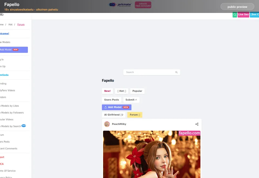Click the fapello.com watermark on image
This screenshot has width=259, height=178.
point(189,133)
